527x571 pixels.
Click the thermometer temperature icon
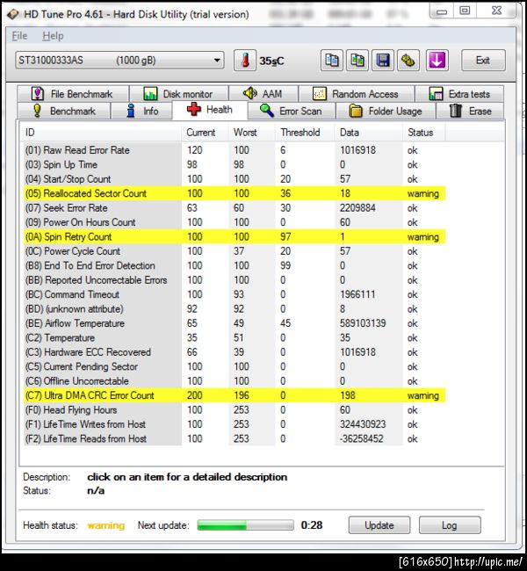pos(245,61)
